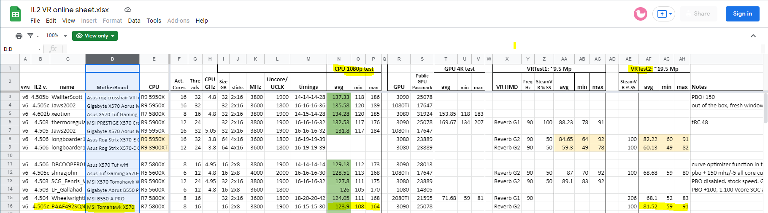Collapse the toolbar with the chevron arrow
This screenshot has width=768, height=213.
point(753,36)
